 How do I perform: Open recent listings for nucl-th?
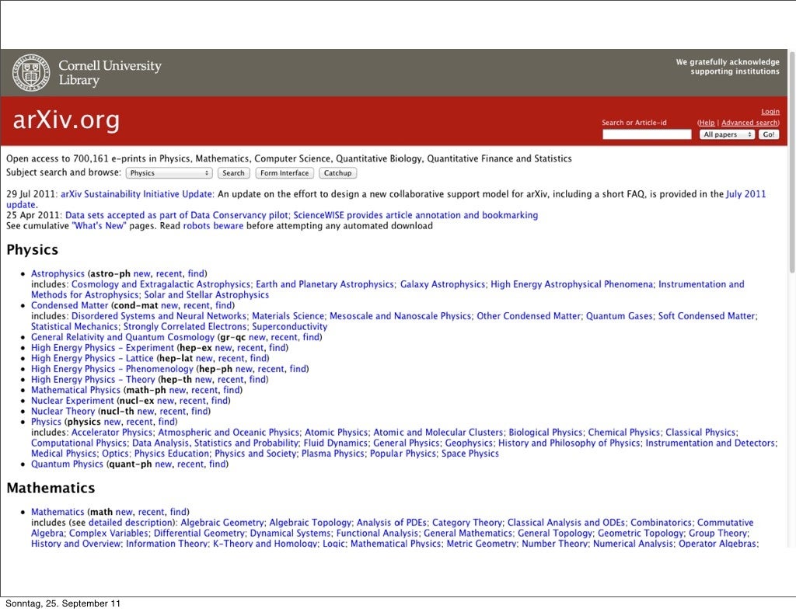[173, 412]
